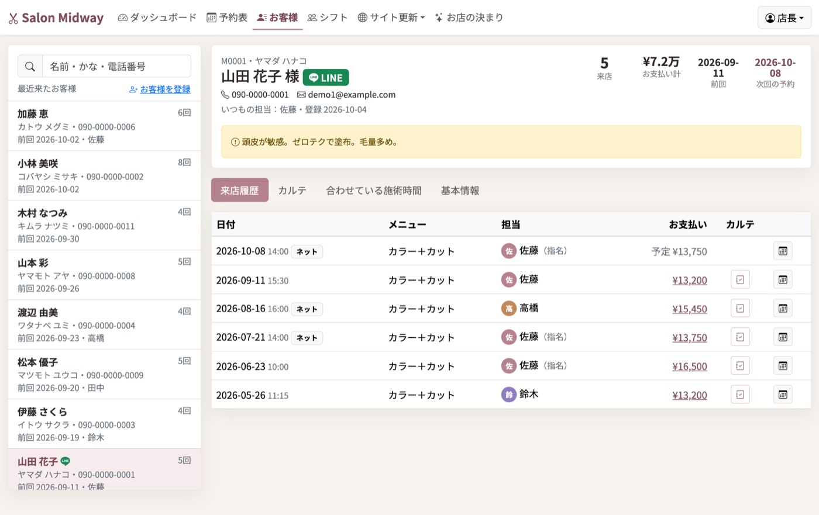Select customer 山本 彩 in the list
This screenshot has width=819, height=515.
(x=104, y=275)
